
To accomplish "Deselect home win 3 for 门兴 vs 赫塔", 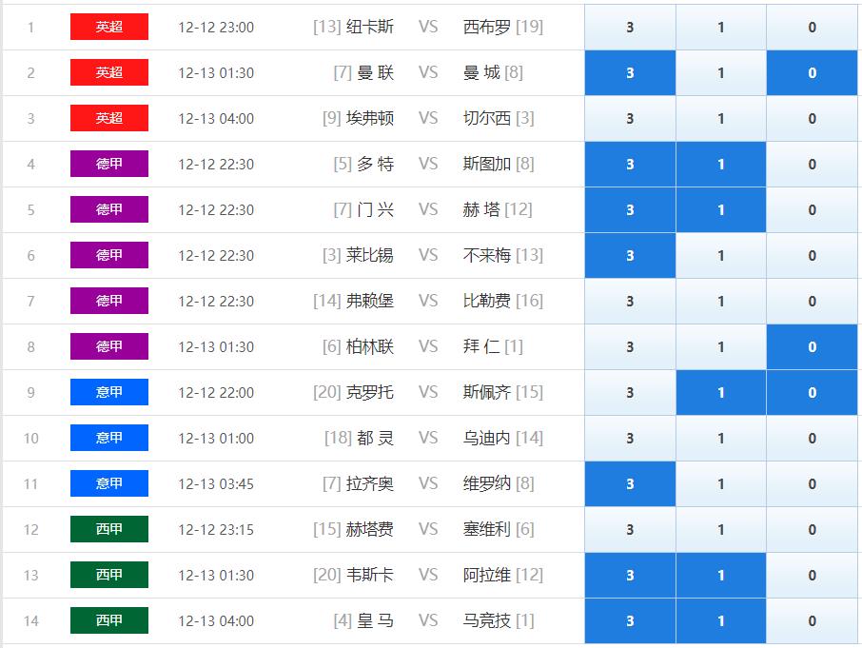I will (x=630, y=209).
